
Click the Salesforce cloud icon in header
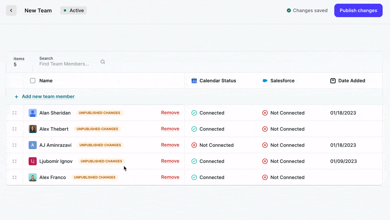265,81
